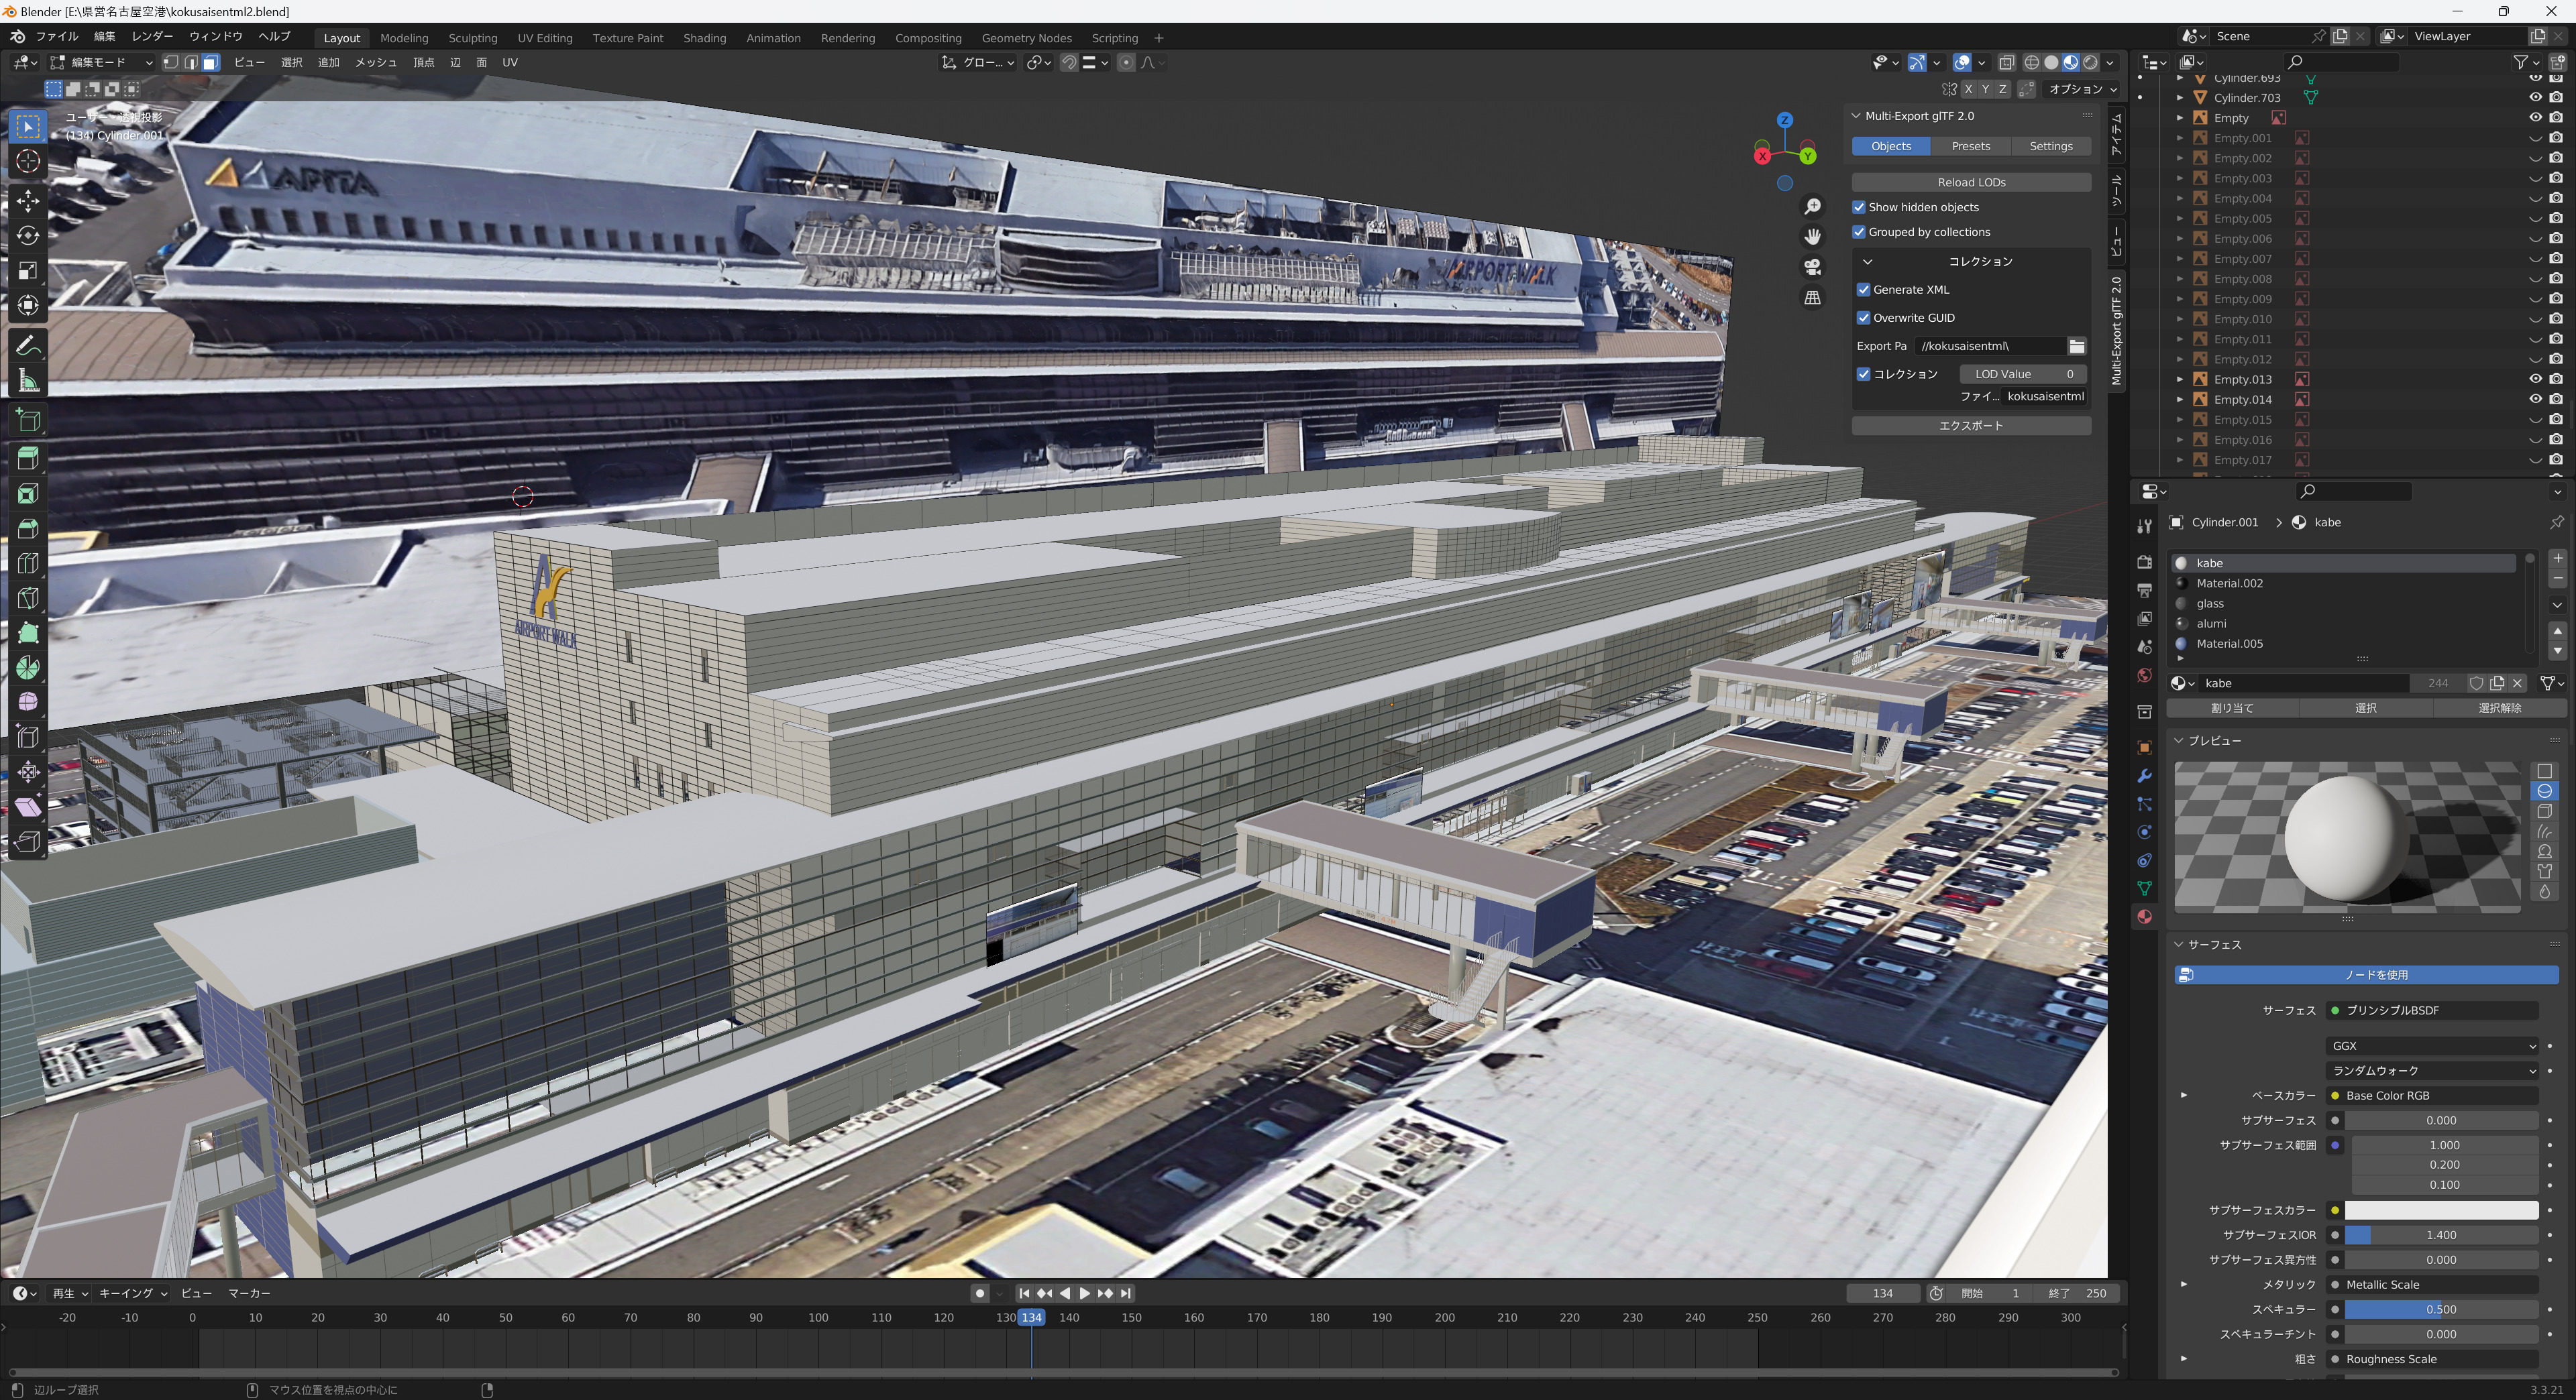Viewport: 2576px width, 1400px height.
Task: Open the Presets tab in Multi-Export
Action: 1970,146
